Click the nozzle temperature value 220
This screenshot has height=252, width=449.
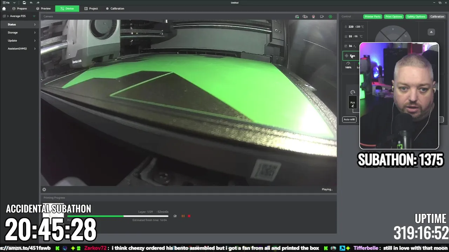(351, 27)
